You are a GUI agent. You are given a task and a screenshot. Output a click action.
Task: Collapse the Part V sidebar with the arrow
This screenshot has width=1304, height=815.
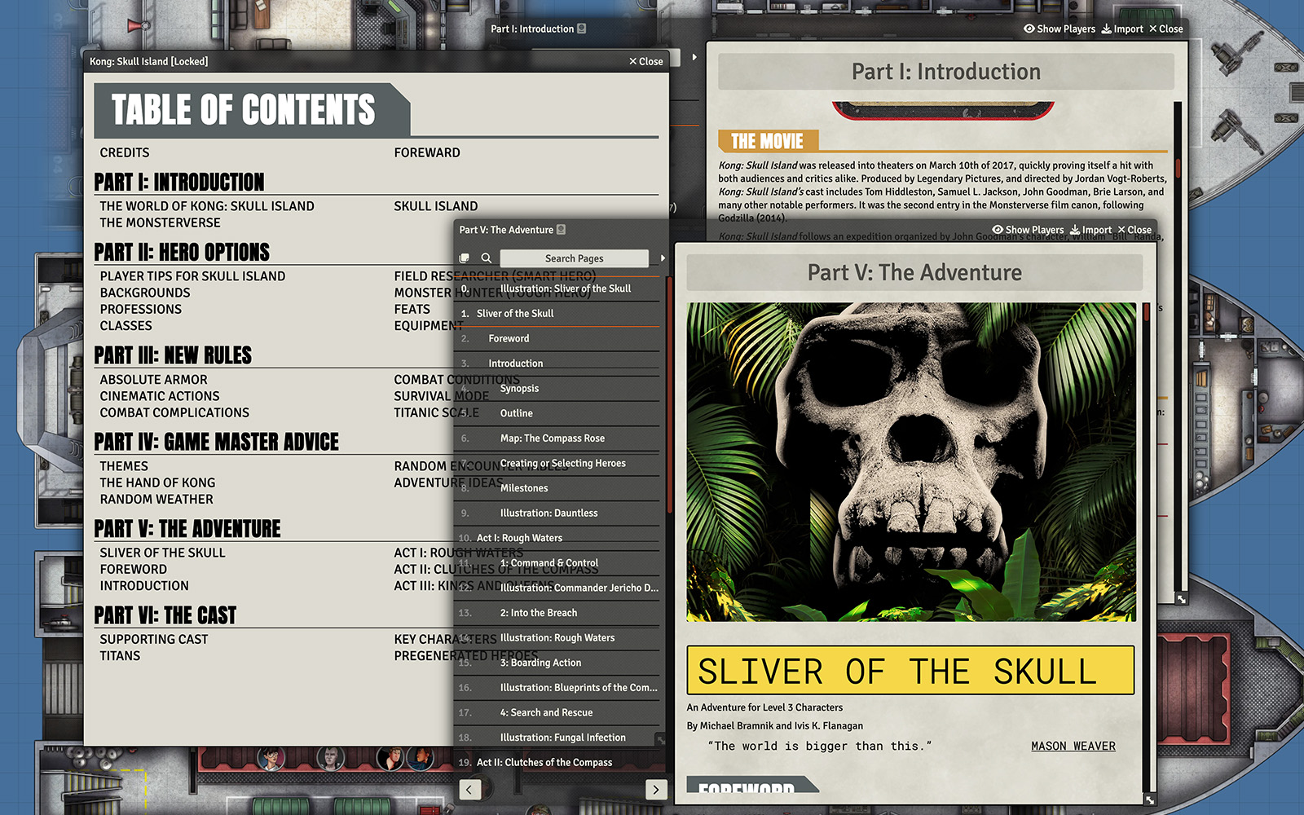(663, 258)
